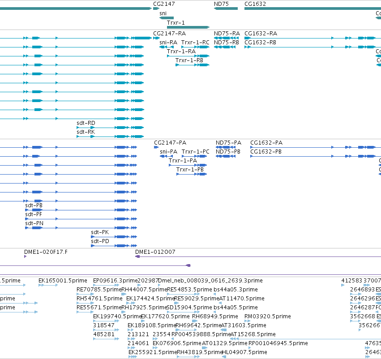
Task: Click the CG2147-PA protein label
Action: click(x=170, y=143)
